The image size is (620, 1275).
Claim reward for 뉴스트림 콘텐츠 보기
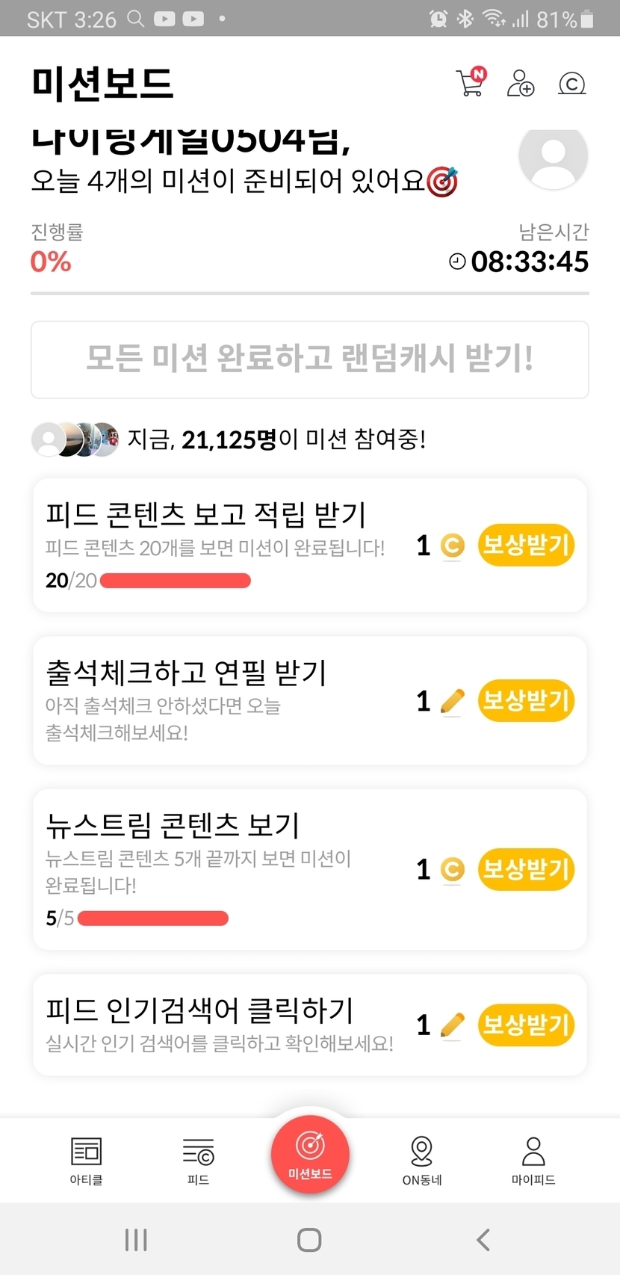click(526, 869)
